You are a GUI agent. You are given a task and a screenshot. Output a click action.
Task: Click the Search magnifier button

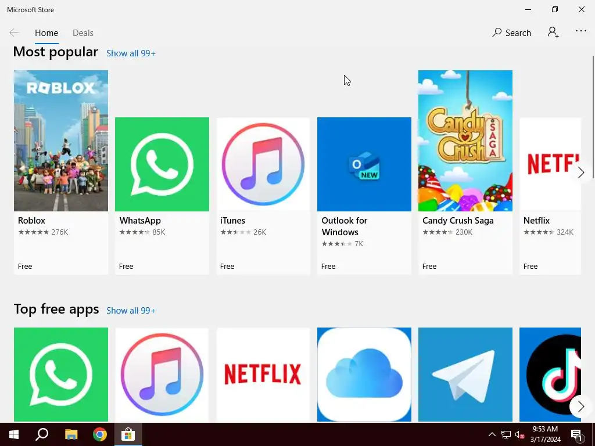511,33
